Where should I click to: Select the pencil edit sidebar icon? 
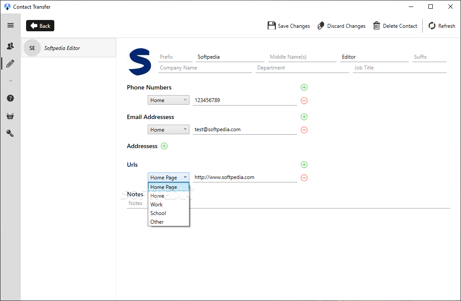(x=10, y=63)
